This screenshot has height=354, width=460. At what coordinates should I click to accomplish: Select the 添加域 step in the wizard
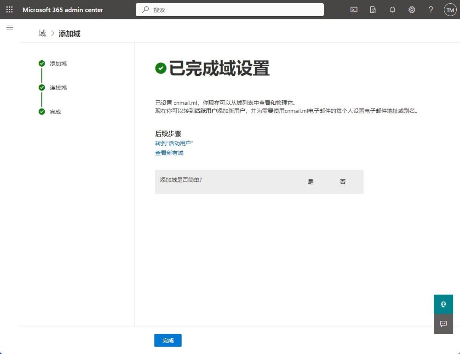(x=58, y=63)
